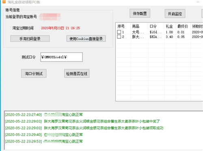Start monitoring with 开启监控 button
Screen dimensions: 203x151
coord(175,13)
